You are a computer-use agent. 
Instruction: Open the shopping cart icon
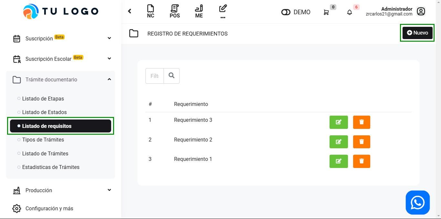(326, 12)
